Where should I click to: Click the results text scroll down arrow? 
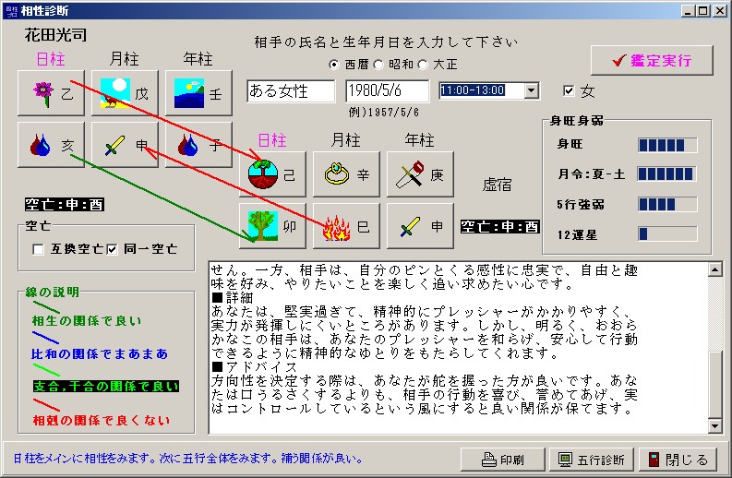(715, 425)
